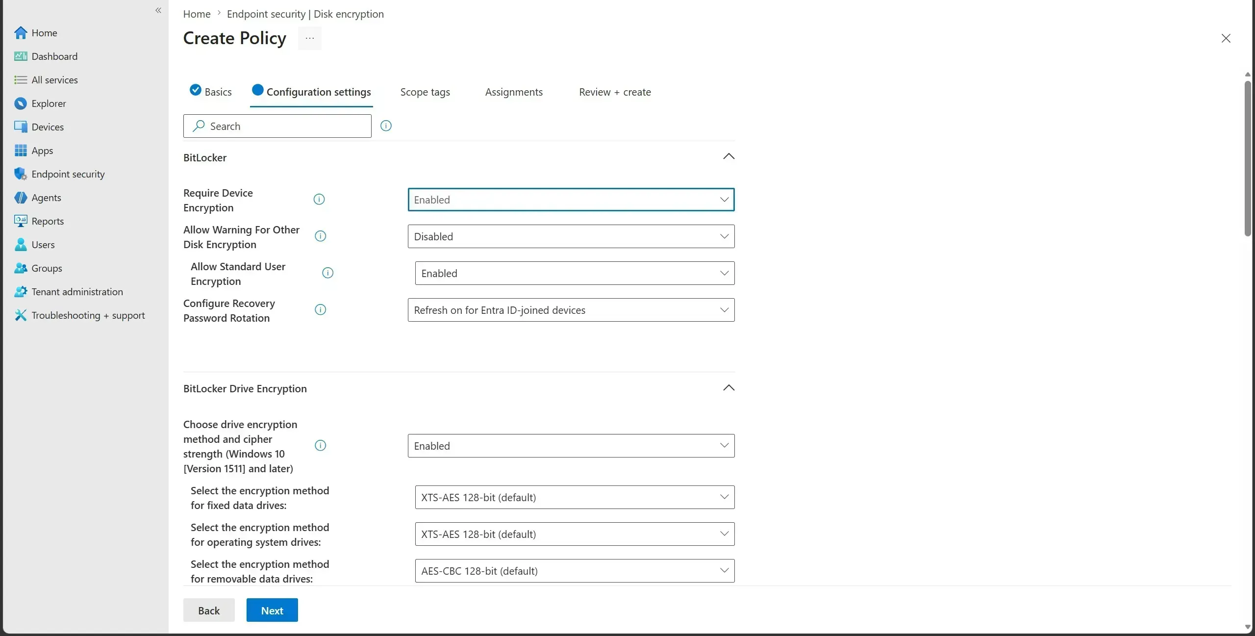Open the Assignments tab
1255x636 pixels.
[514, 92]
